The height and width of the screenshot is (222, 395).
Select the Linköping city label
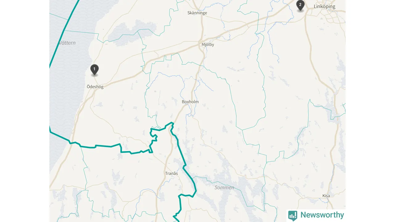pyautogui.click(x=324, y=6)
